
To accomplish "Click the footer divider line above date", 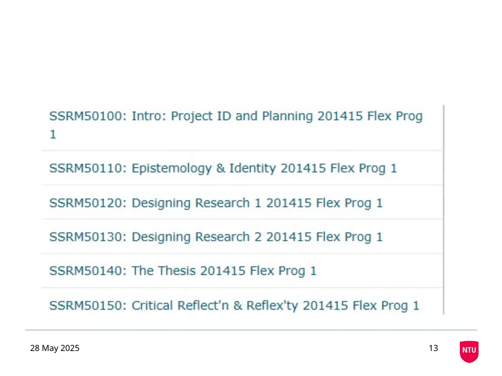I will [251, 330].
